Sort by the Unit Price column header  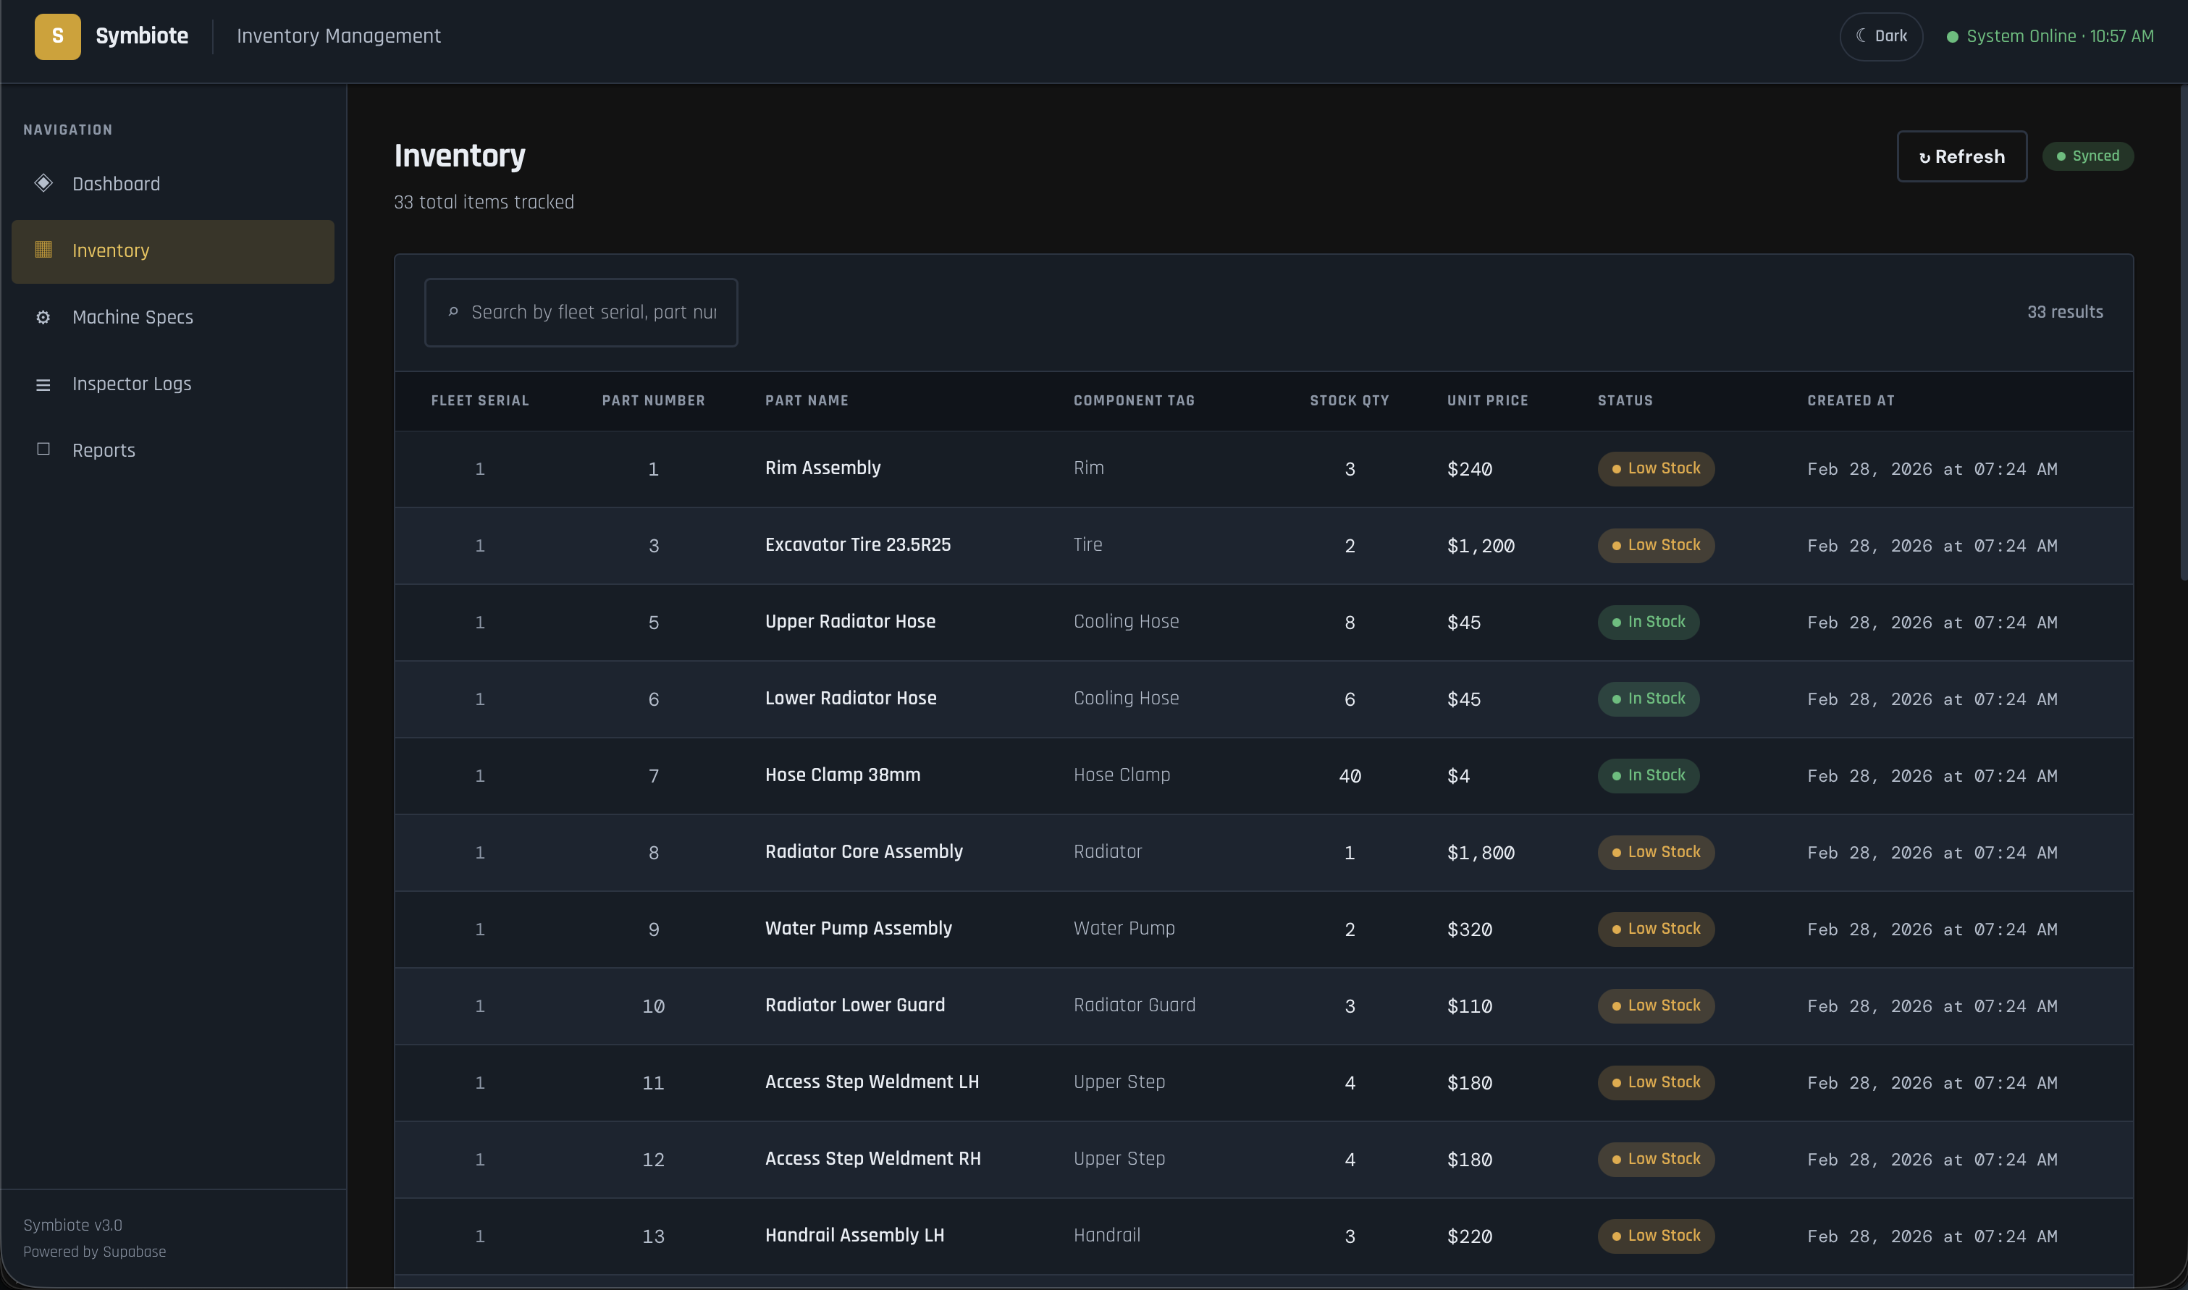1487,401
